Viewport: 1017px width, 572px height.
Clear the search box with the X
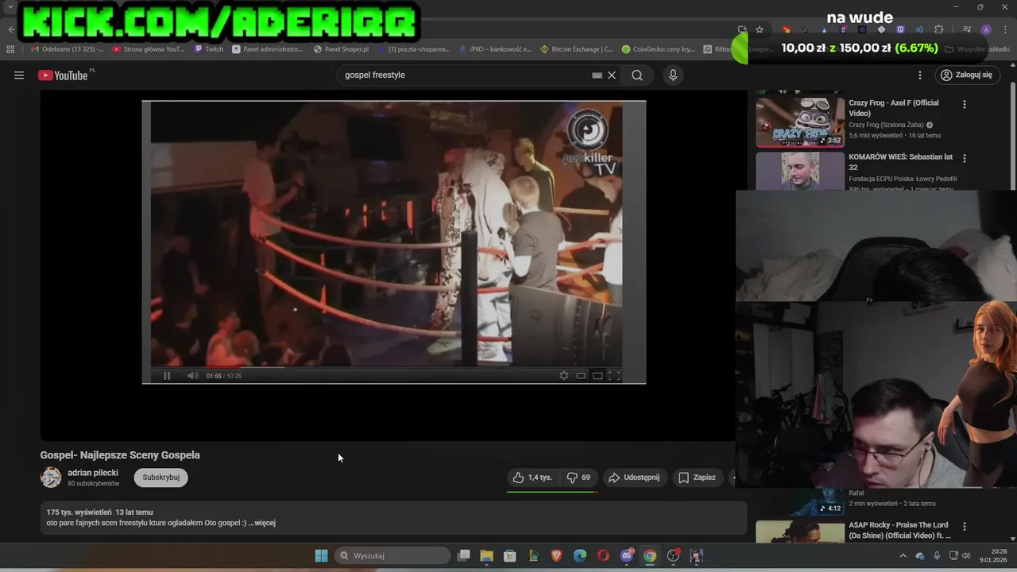pos(612,75)
